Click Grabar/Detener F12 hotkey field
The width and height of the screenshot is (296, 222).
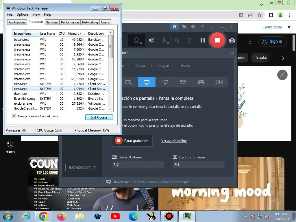(138, 164)
